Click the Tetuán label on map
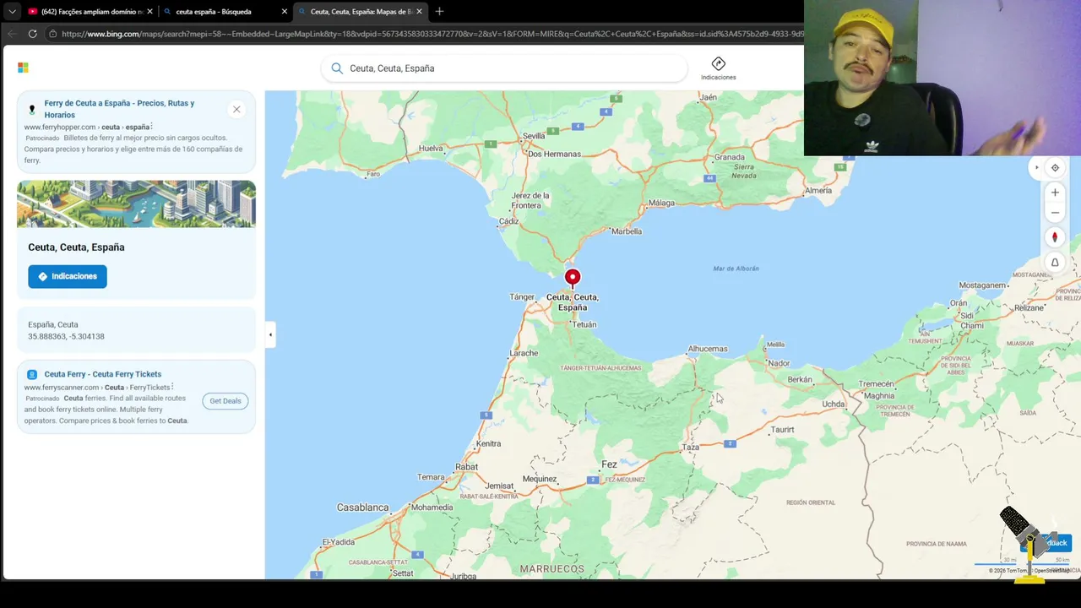This screenshot has height=608, width=1081. (x=584, y=324)
